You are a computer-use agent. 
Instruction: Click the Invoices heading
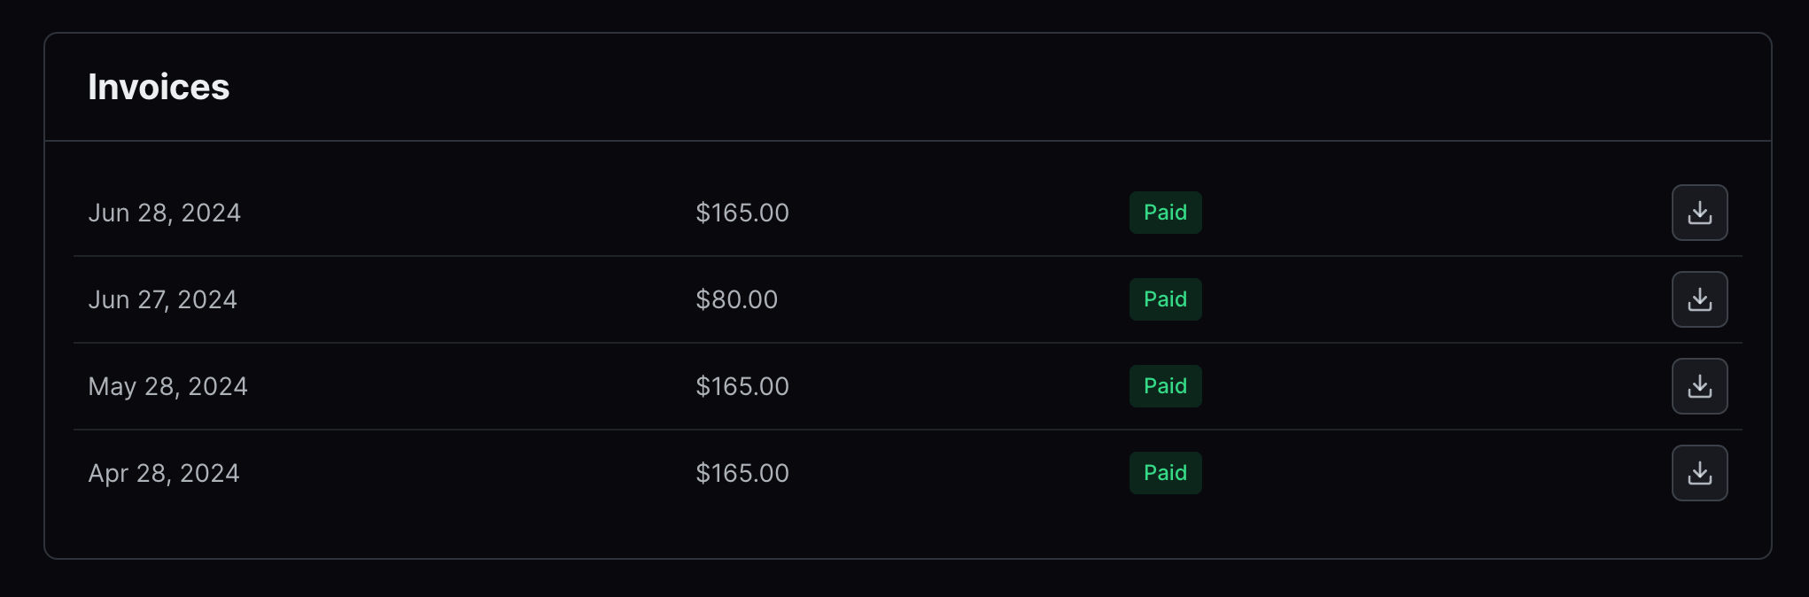coord(159,87)
